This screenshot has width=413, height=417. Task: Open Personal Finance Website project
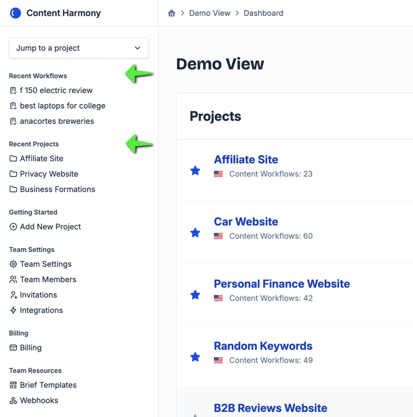coord(282,284)
